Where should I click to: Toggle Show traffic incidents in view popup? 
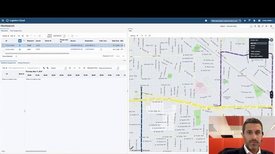[257, 56]
